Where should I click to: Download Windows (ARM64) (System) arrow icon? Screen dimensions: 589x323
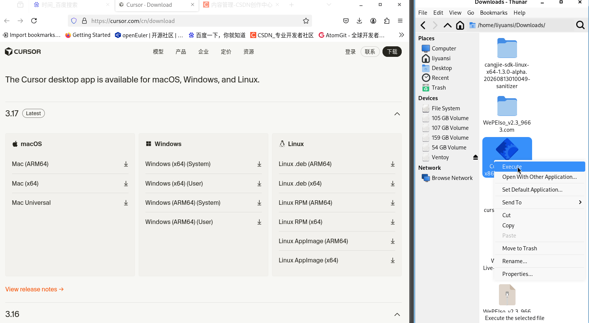(x=259, y=203)
